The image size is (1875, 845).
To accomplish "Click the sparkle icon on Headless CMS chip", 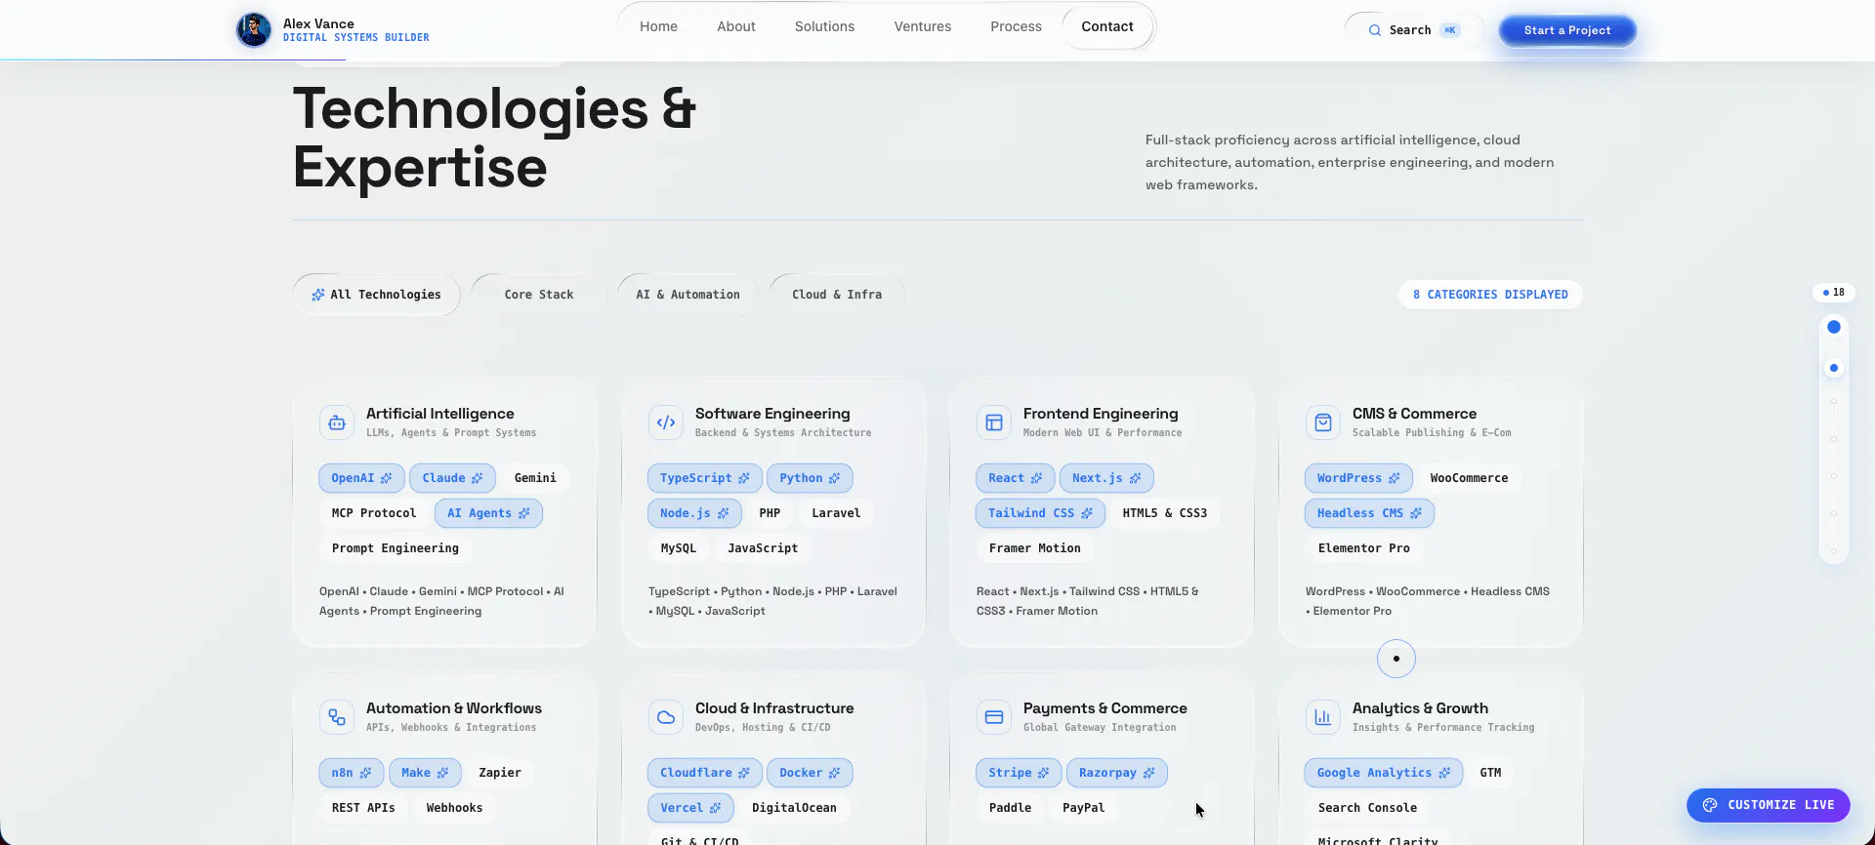I will point(1415,513).
